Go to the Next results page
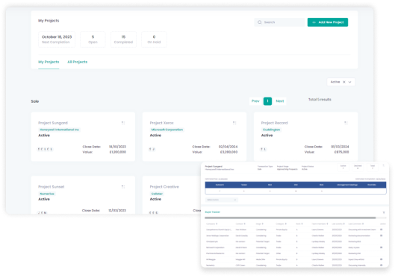 pos(279,101)
